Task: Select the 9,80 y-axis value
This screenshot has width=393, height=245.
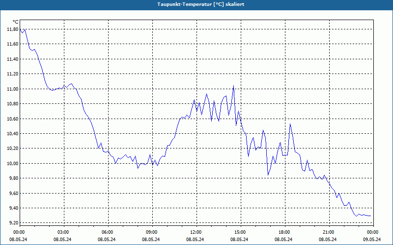Action: pos(14,178)
